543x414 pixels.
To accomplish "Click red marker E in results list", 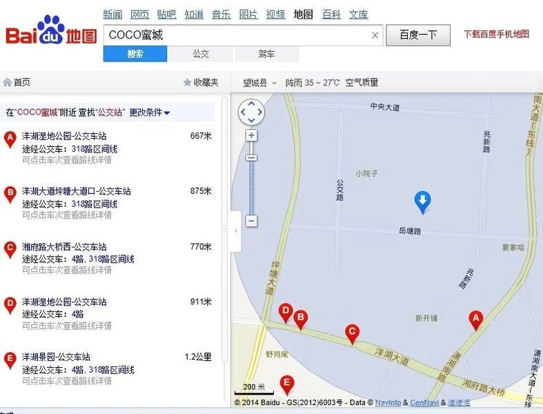I will 10,360.
